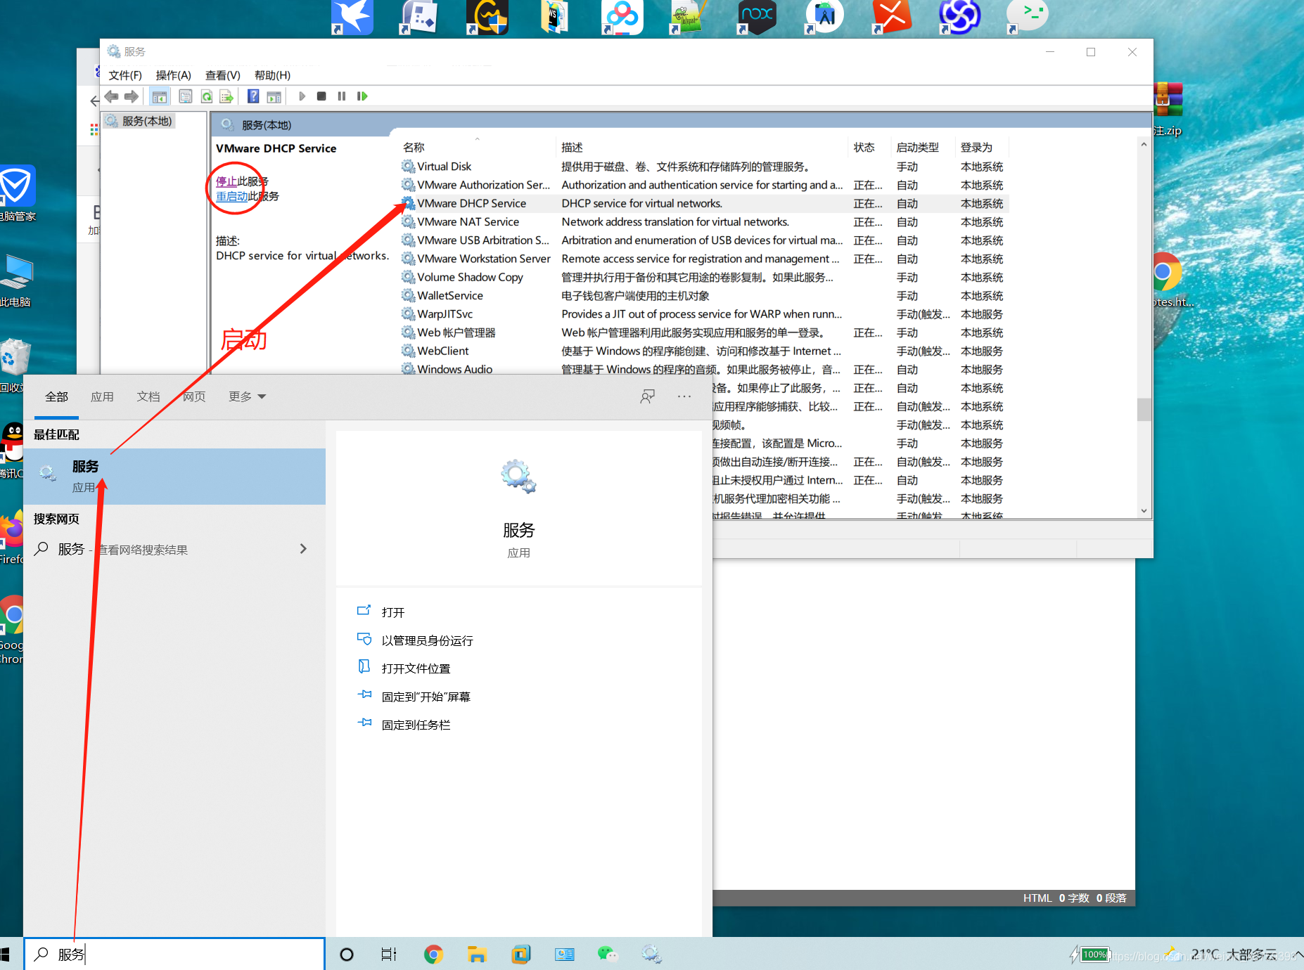This screenshot has height=970, width=1304.
Task: Open the Properties toolbar icon in Services
Action: tap(186, 96)
